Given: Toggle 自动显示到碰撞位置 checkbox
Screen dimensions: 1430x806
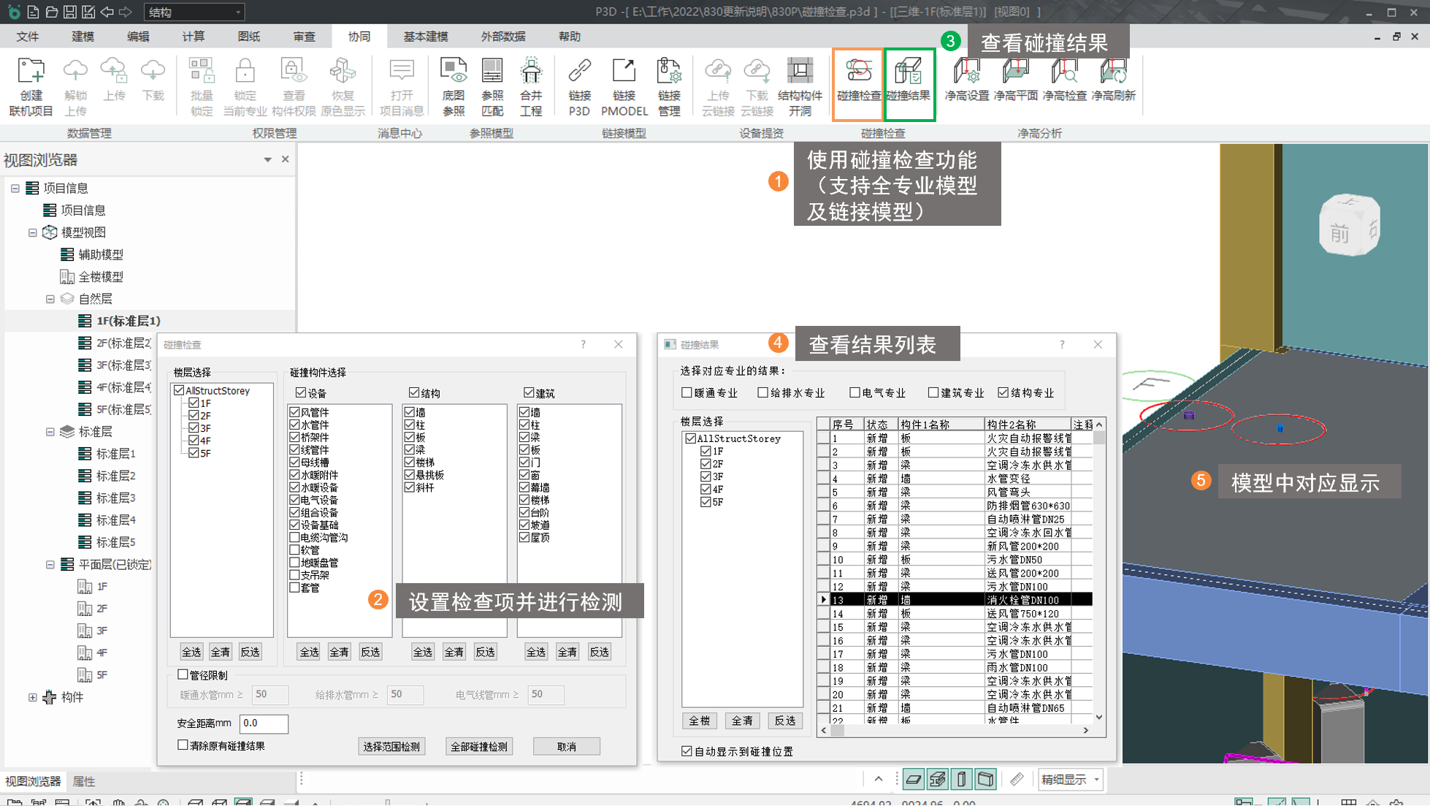Looking at the screenshot, I should pyautogui.click(x=687, y=751).
